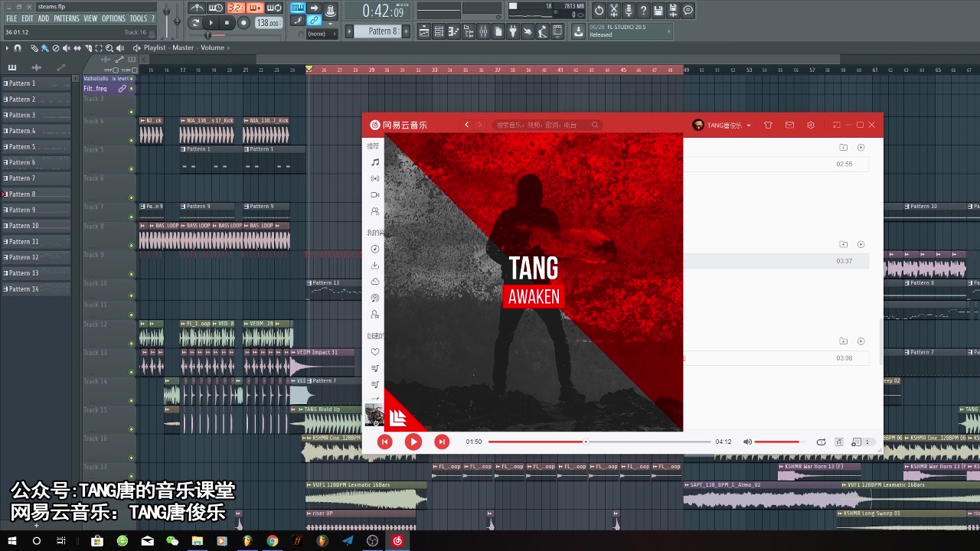This screenshot has width=980, height=551.
Task: Open NetEase Music sidebar liked songs heart
Action: pos(375,352)
